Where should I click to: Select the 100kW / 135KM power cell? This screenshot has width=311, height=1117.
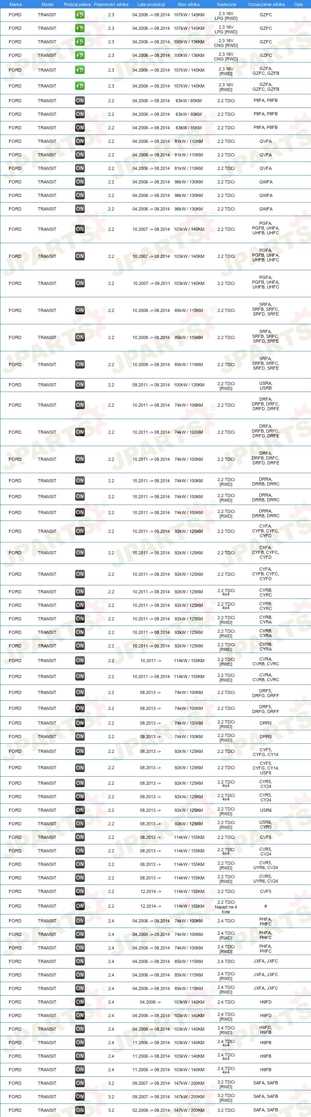pos(189,385)
